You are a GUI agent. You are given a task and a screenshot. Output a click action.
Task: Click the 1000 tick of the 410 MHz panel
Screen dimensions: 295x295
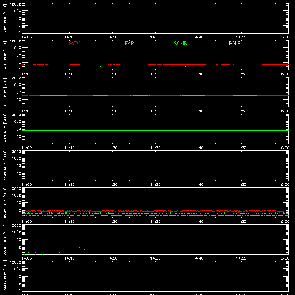pyautogui.click(x=17, y=48)
